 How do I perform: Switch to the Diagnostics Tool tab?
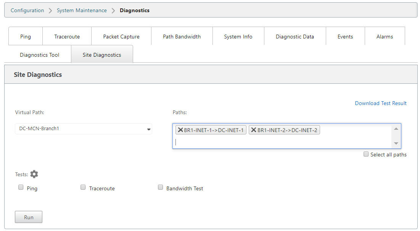(40, 55)
